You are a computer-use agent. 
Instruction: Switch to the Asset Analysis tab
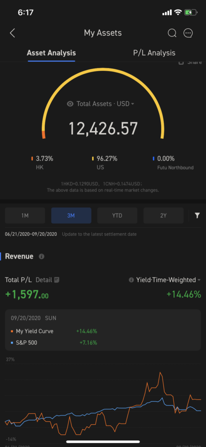click(x=51, y=53)
